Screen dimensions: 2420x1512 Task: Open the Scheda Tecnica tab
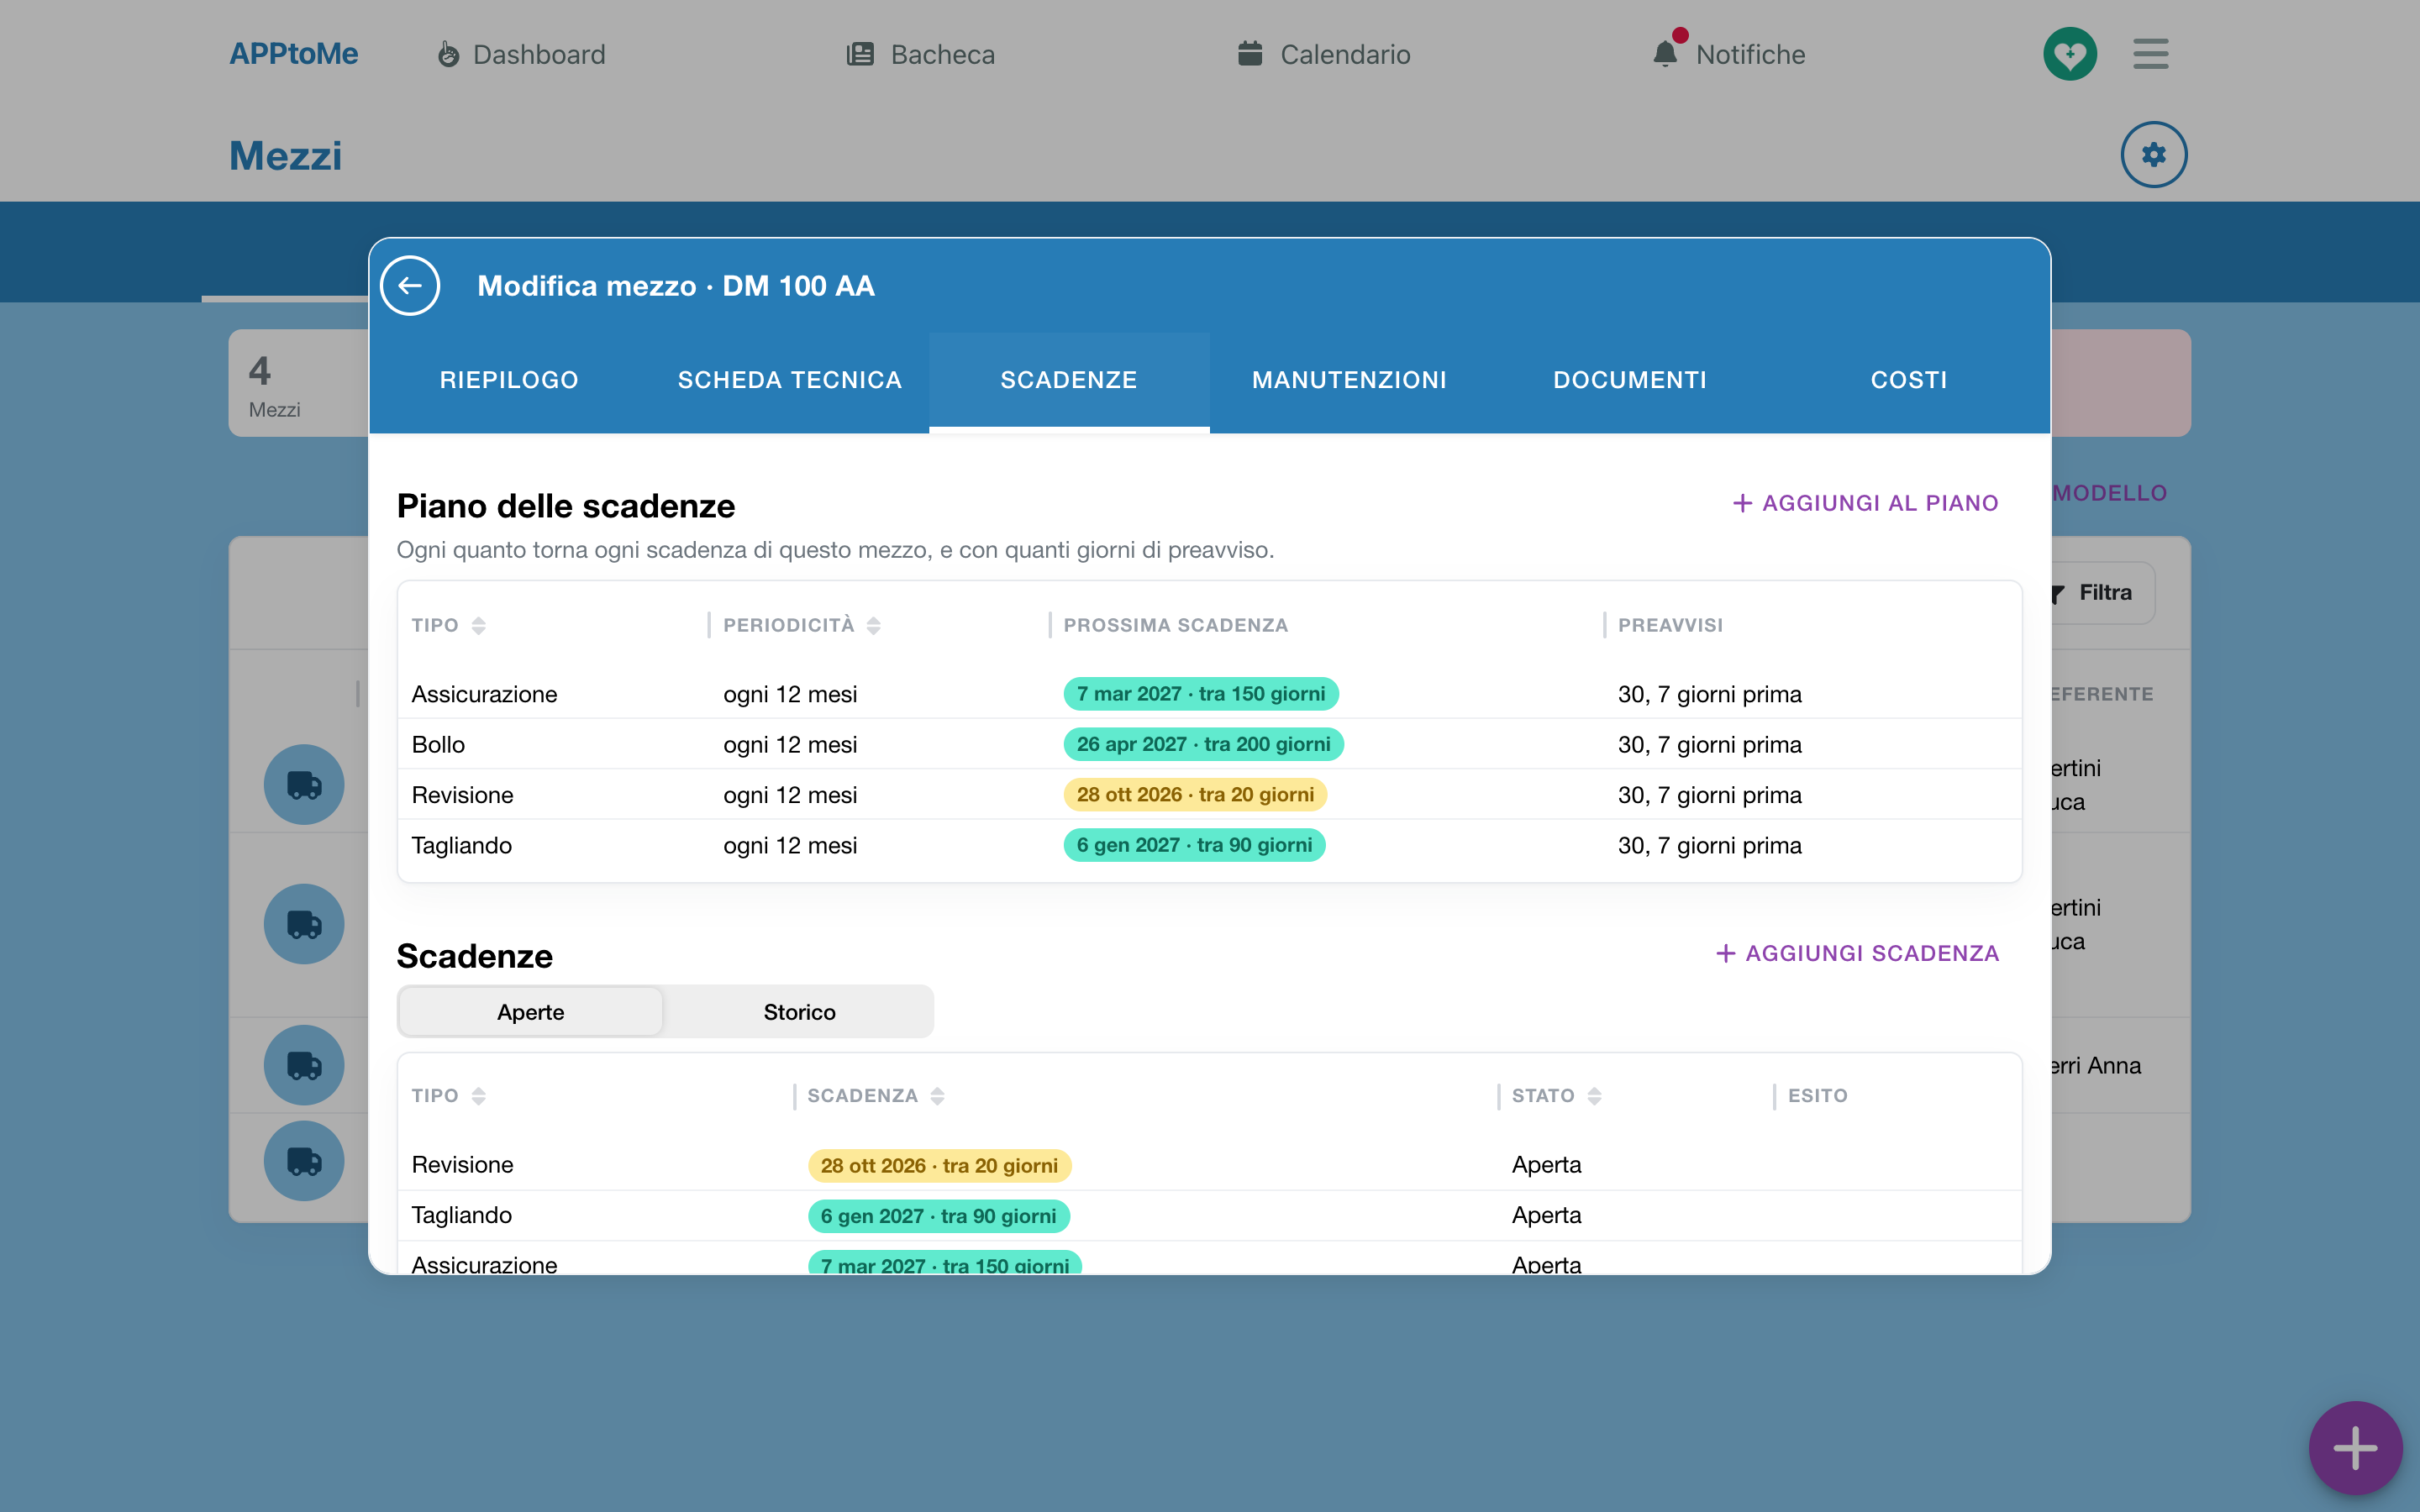(790, 380)
